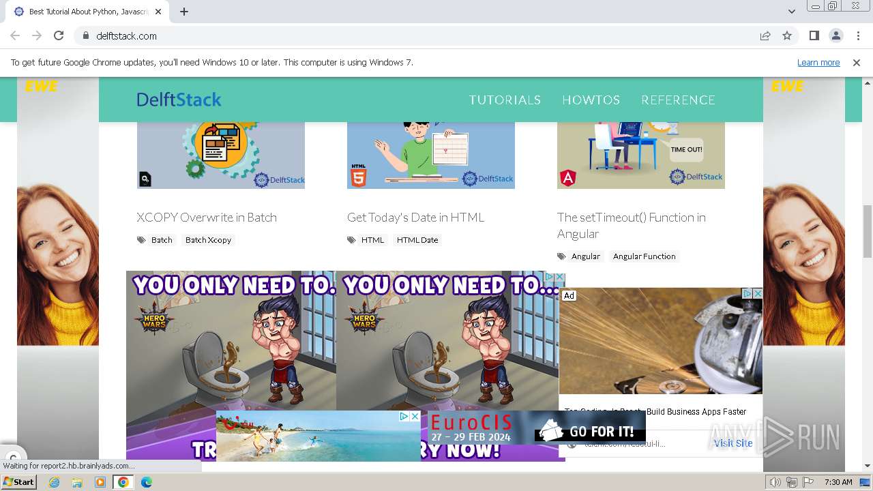Open Windows Explorer folder in taskbar
The height and width of the screenshot is (491, 873).
tap(77, 481)
